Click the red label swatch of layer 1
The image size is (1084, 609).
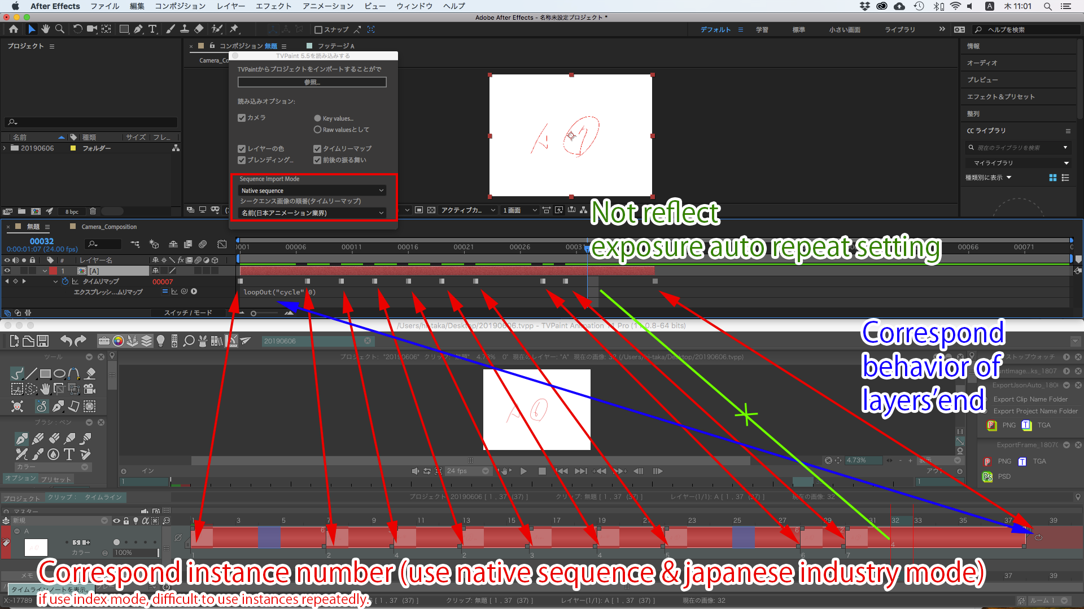[53, 271]
